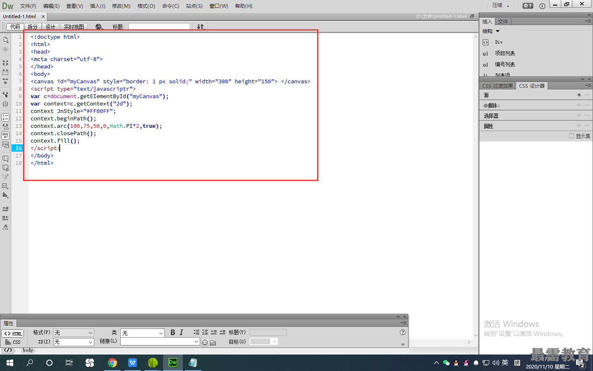Click Bold button in Properties panel

(173, 332)
